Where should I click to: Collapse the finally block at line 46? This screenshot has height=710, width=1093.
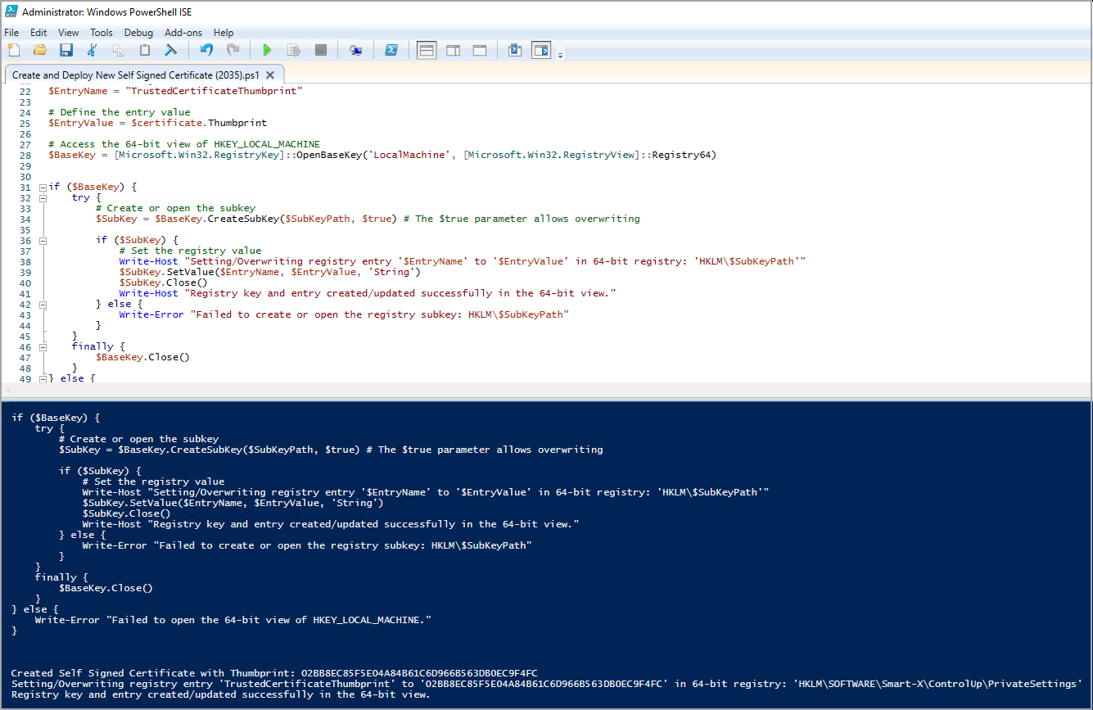(x=42, y=346)
